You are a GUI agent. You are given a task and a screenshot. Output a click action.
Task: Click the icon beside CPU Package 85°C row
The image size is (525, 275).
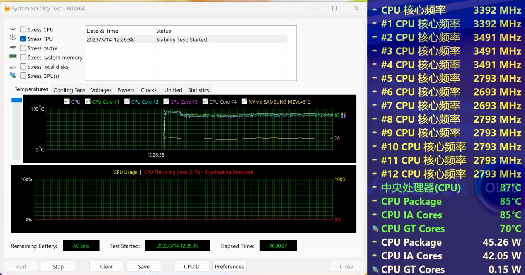pos(375,202)
